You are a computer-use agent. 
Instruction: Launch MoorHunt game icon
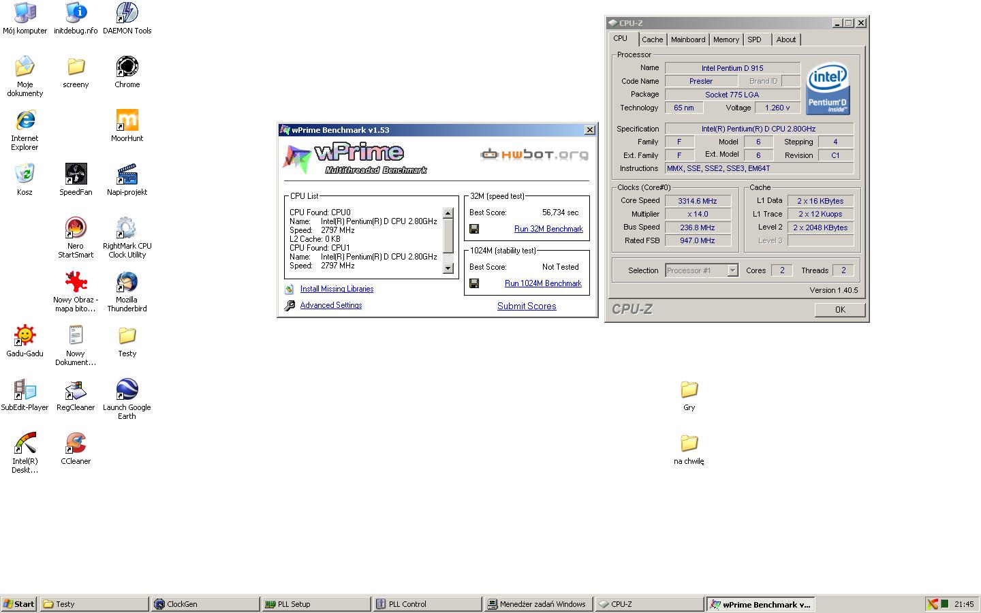pos(127,120)
